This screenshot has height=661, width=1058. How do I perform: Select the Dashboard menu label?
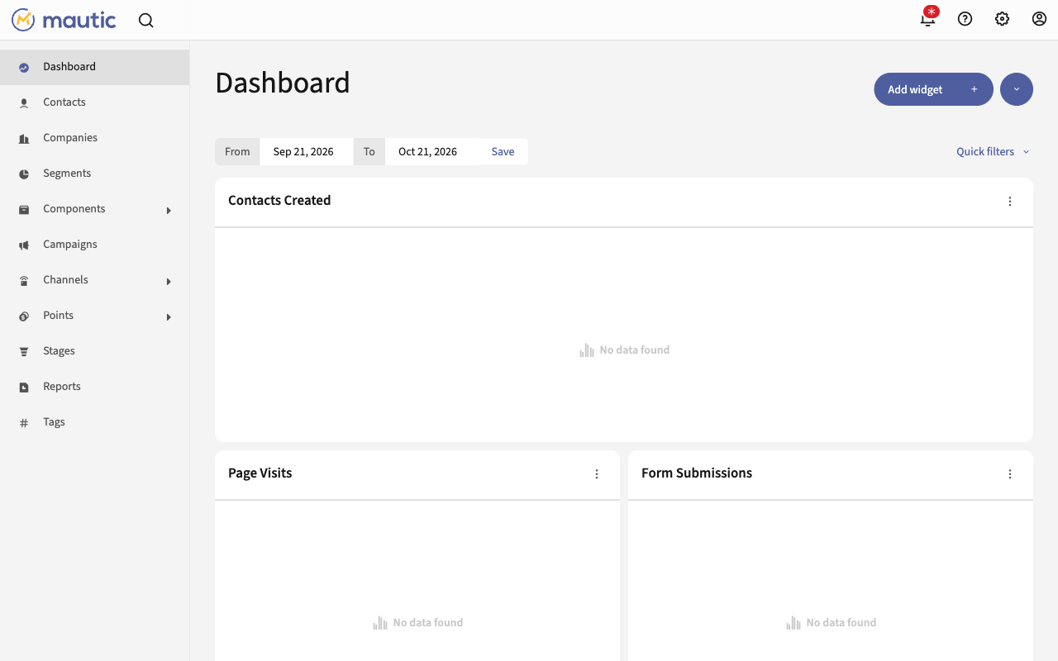pos(69,67)
